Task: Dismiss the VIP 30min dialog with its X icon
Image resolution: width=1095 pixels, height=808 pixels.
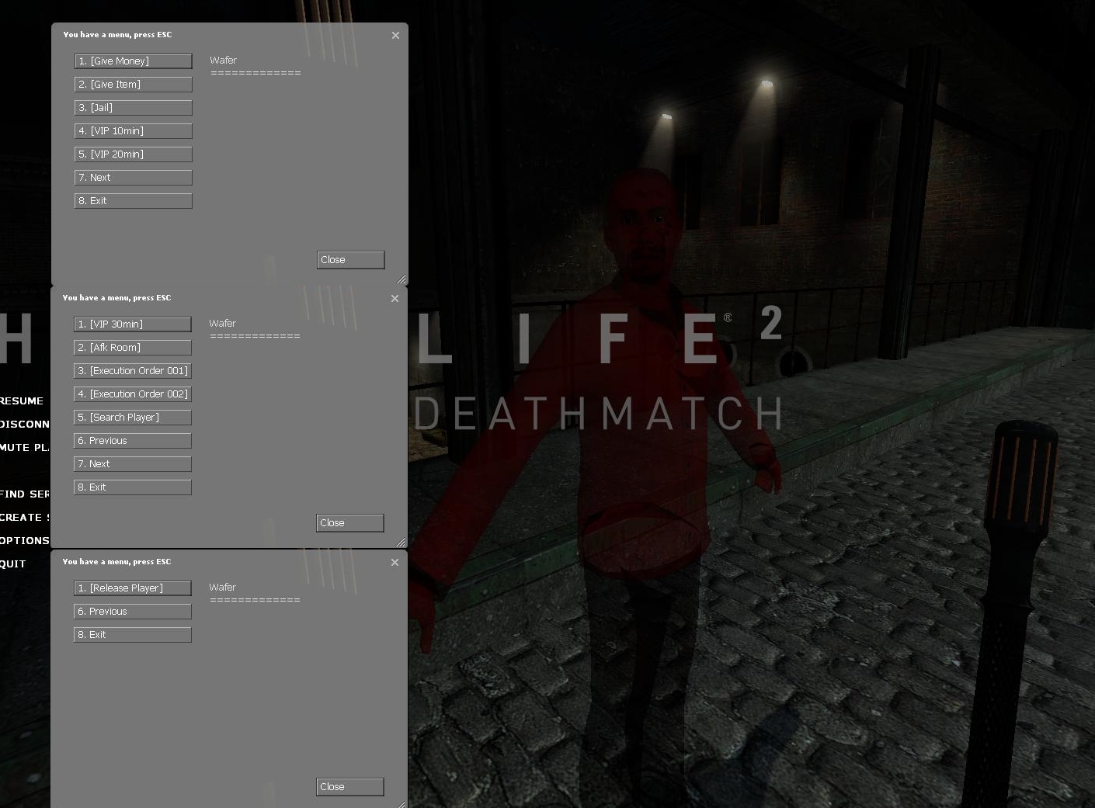Action: [x=395, y=299]
